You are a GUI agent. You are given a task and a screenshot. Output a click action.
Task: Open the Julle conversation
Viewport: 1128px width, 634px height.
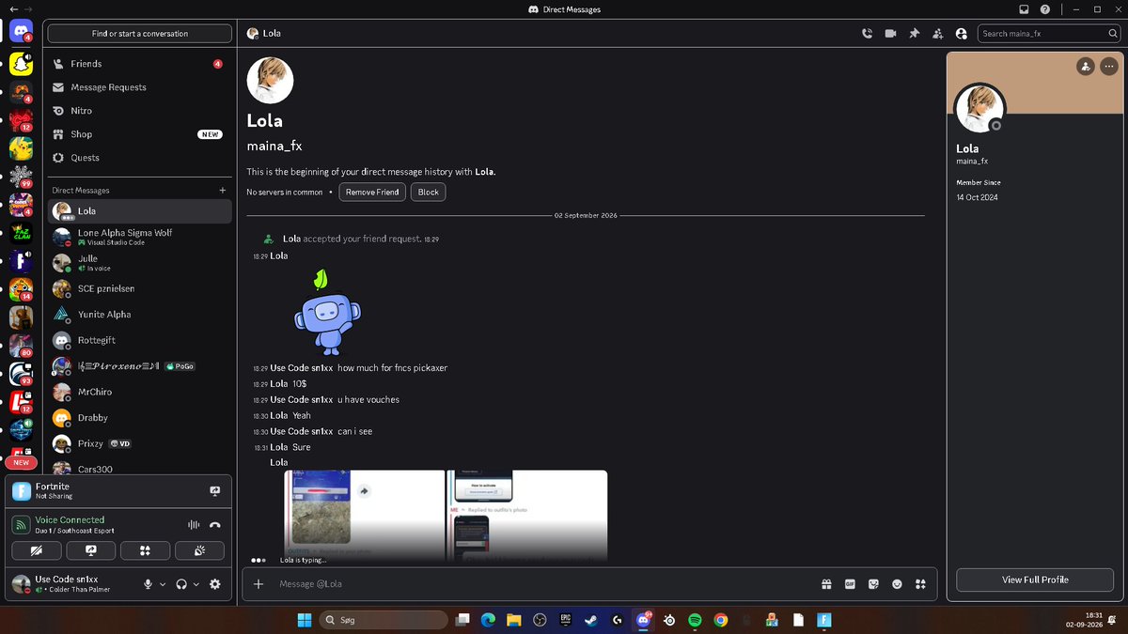coord(139,263)
